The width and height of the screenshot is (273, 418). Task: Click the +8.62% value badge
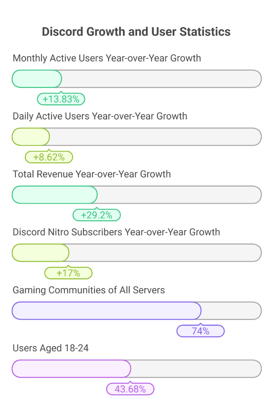(49, 157)
